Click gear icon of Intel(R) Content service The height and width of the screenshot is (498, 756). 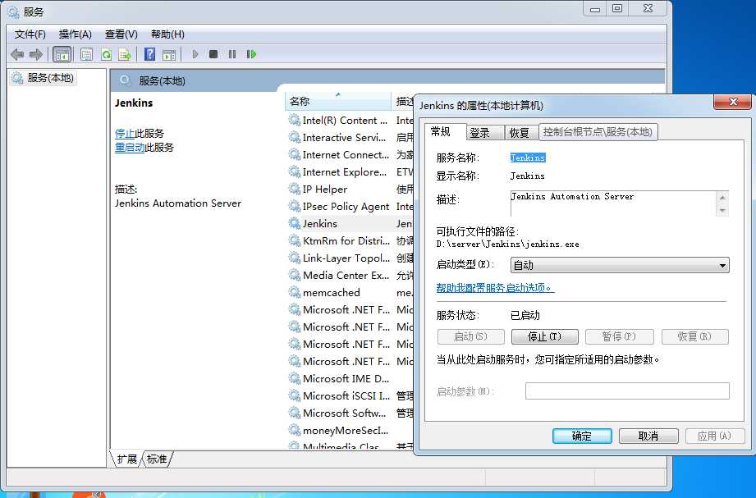pos(294,120)
